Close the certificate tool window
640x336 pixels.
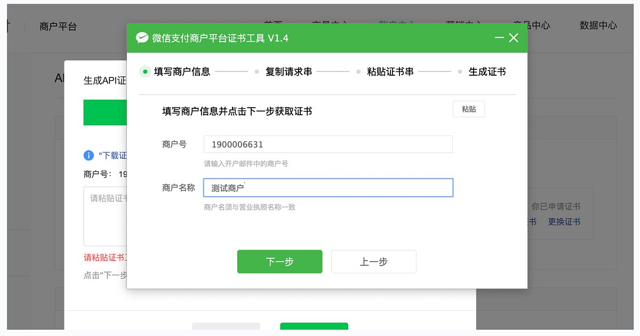click(514, 38)
